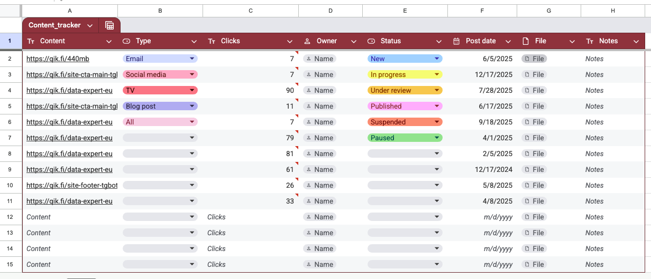Open the data-expert-eu link in row 11
651x279 pixels.
(69, 201)
